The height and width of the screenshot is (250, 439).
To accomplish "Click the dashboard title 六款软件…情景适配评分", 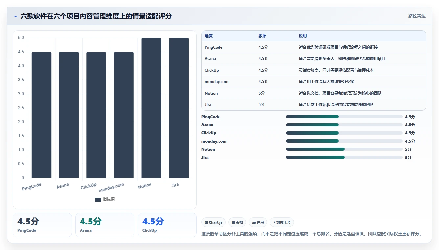I will [x=96, y=16].
